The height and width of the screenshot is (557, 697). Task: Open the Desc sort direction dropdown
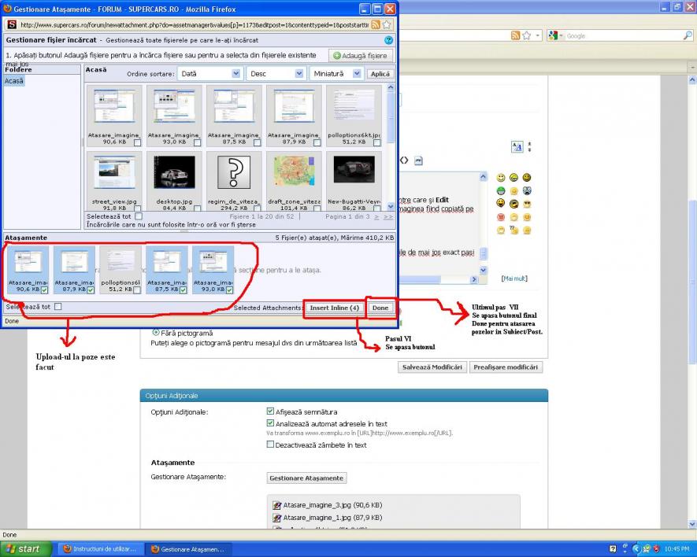(x=276, y=73)
